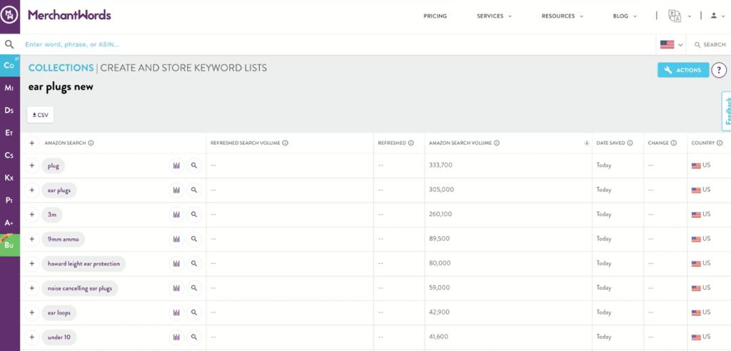Search the ear plugs keyword via magnifier
This screenshot has height=351, width=731.
tap(194, 190)
